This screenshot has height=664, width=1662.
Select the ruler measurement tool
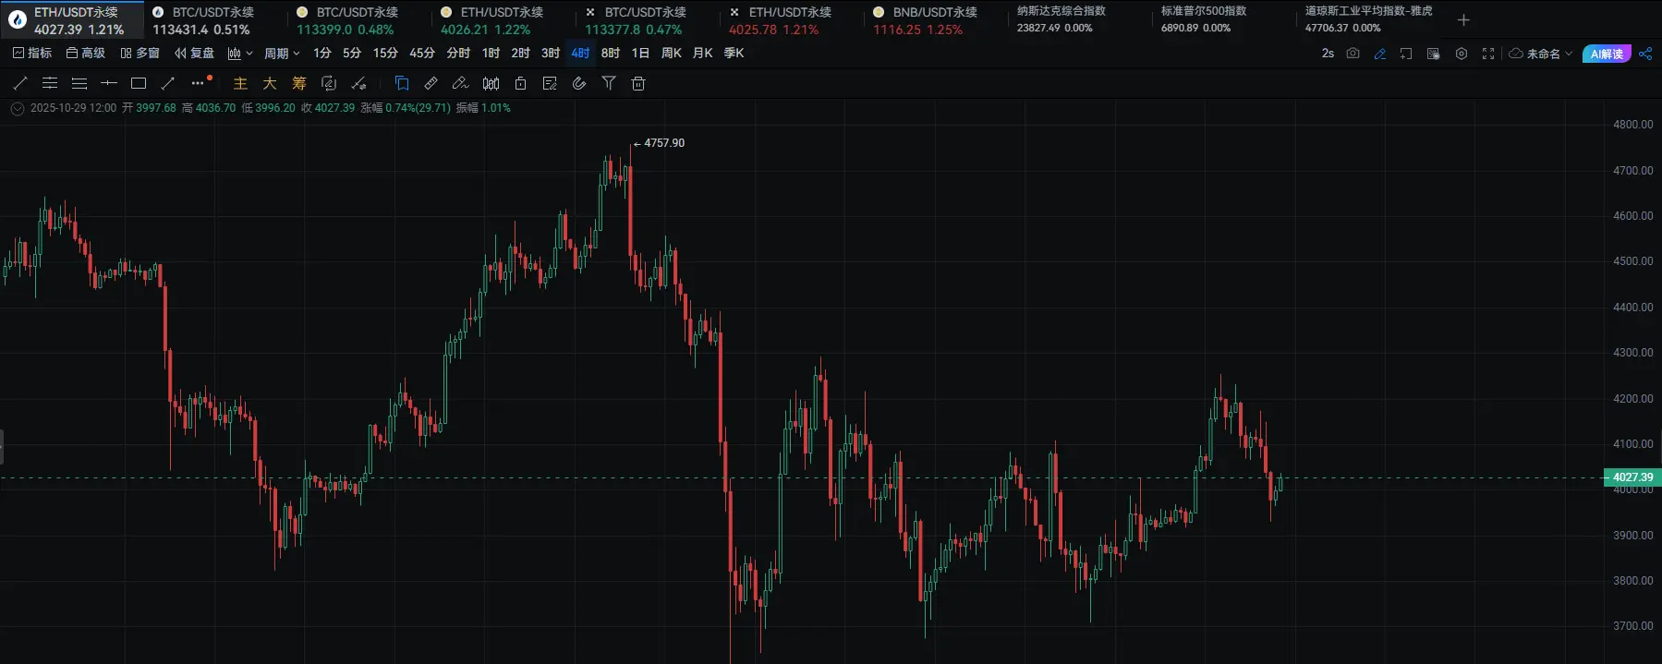click(431, 83)
